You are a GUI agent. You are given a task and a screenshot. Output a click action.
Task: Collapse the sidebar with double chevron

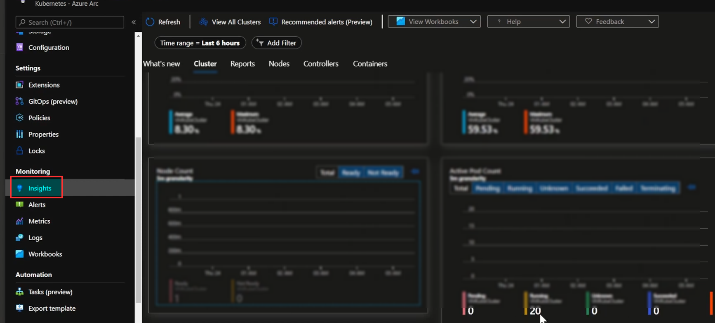(134, 22)
